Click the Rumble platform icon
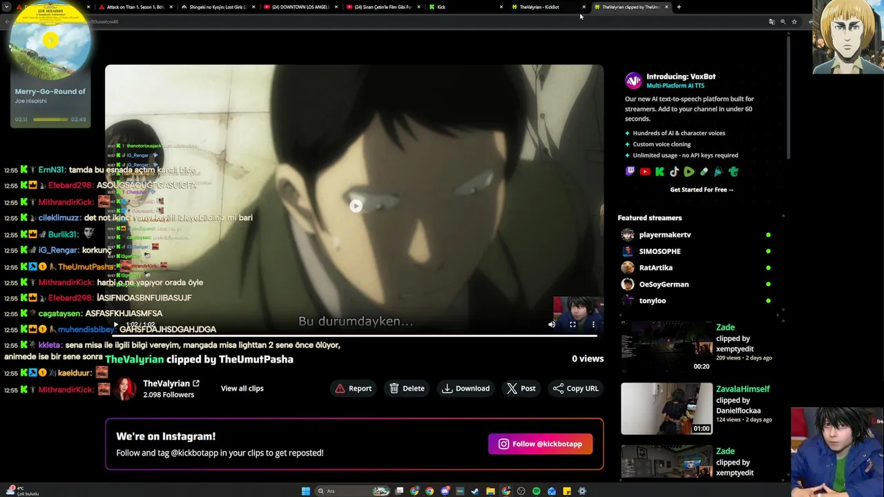Image resolution: width=884 pixels, height=497 pixels. click(689, 172)
